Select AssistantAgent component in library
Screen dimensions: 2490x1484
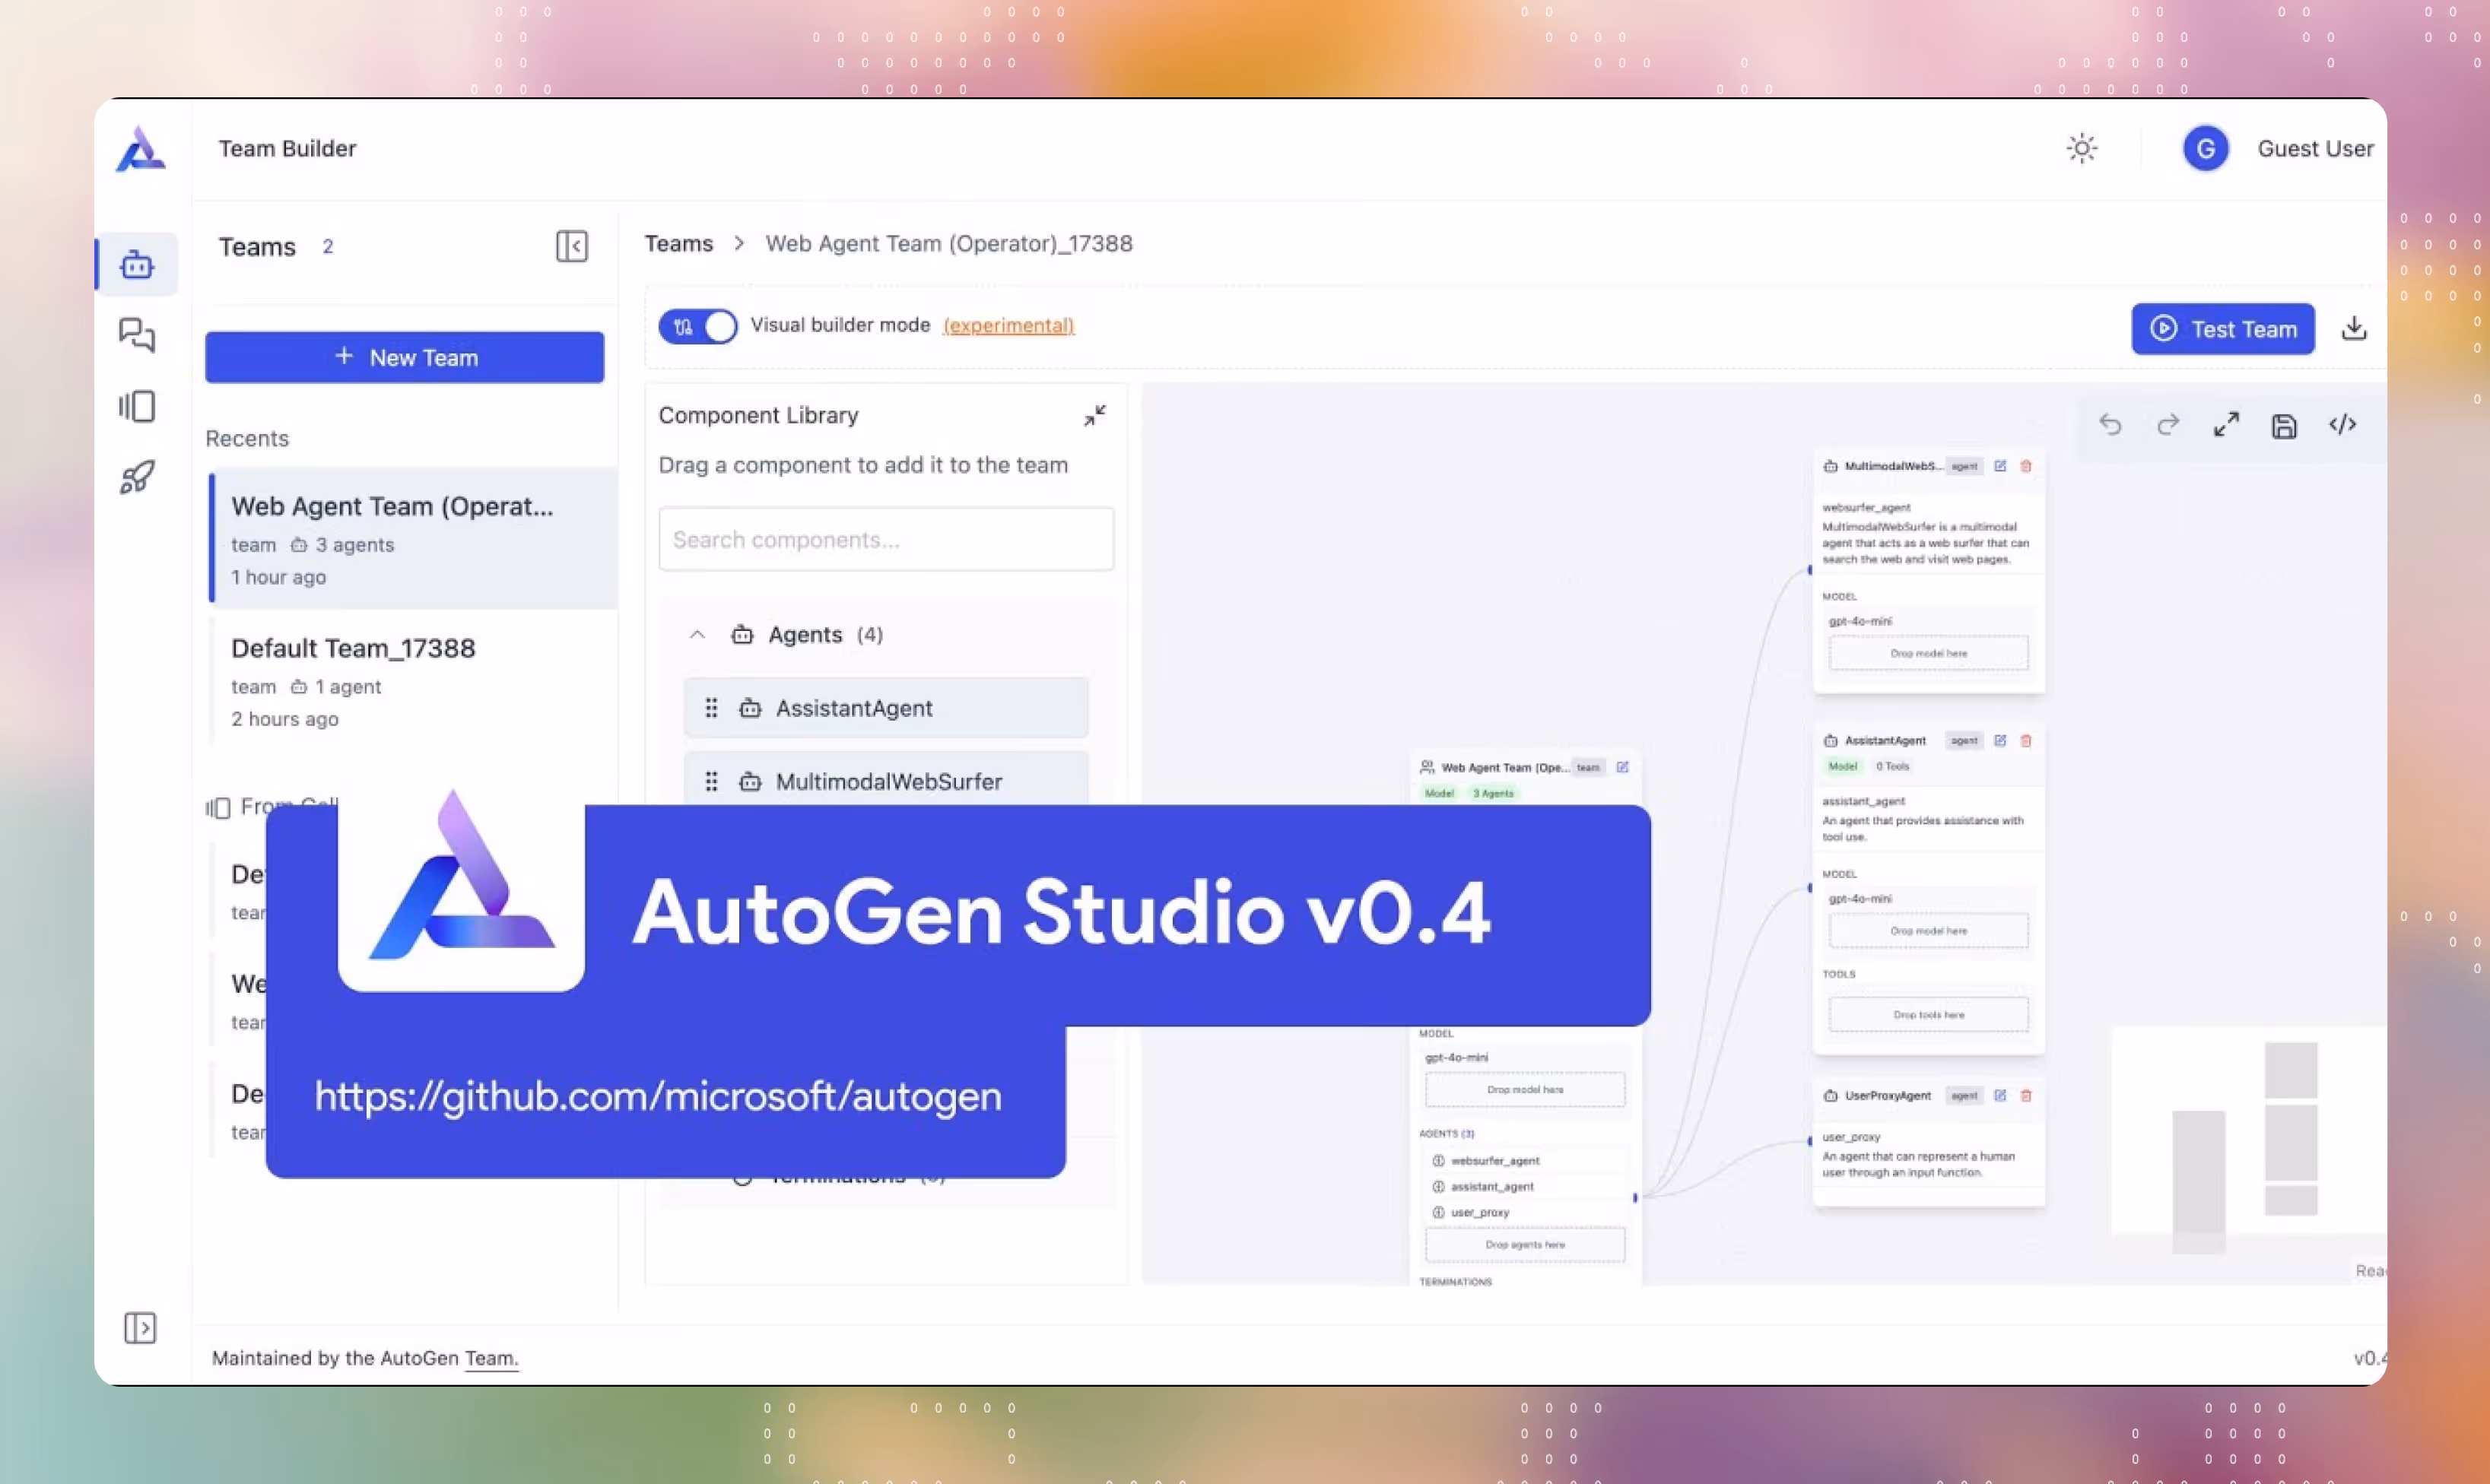click(x=886, y=708)
